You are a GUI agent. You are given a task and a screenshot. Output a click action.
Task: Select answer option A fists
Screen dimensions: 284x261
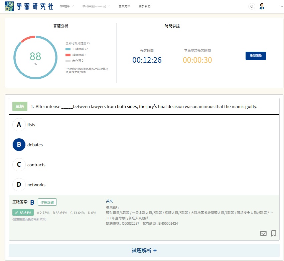[19, 125]
